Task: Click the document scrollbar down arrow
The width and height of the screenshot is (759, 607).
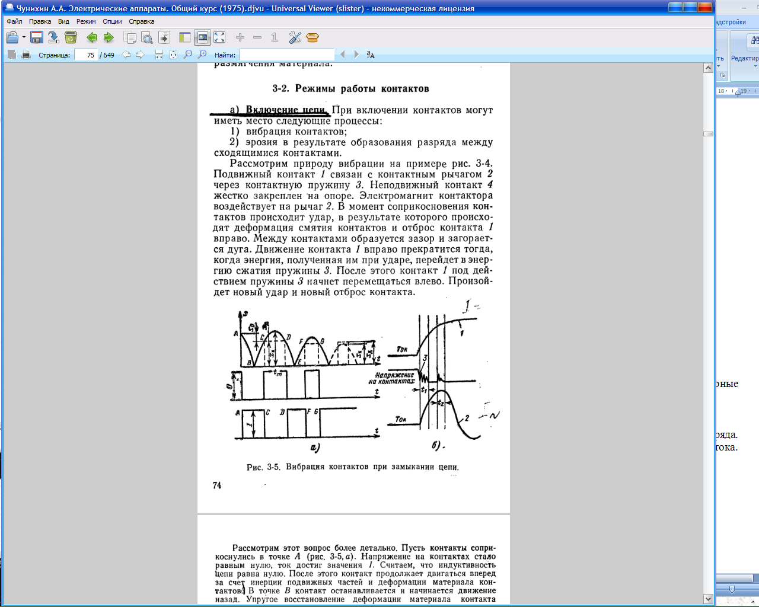Action: 708,599
